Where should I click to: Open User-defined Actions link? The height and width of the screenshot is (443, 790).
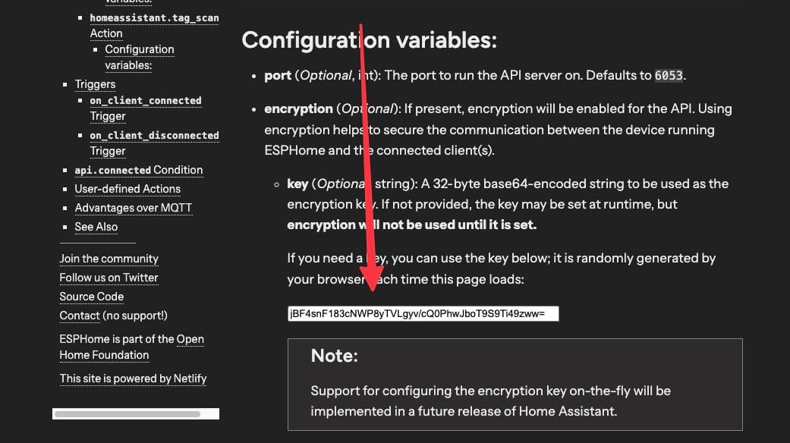[127, 189]
